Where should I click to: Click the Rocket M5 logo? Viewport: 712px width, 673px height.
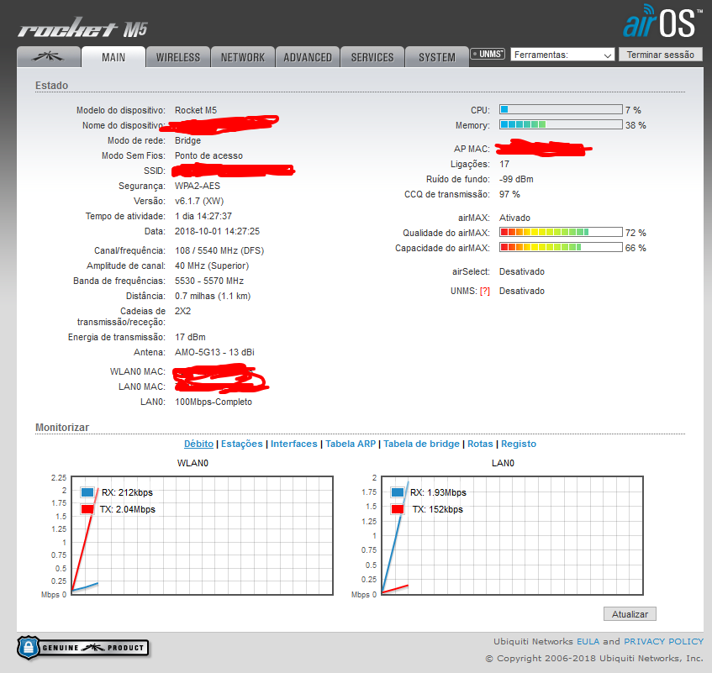(83, 28)
